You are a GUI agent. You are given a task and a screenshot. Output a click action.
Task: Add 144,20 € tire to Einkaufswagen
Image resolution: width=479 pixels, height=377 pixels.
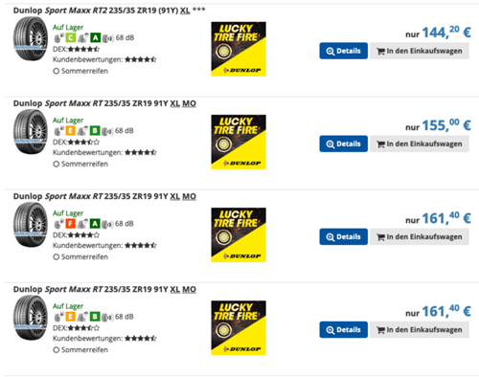pyautogui.click(x=420, y=51)
